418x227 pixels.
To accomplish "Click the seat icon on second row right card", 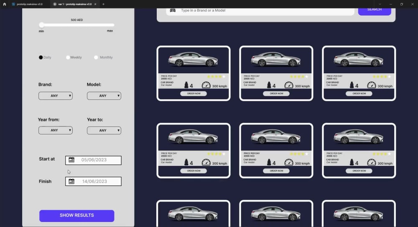I will (352, 162).
